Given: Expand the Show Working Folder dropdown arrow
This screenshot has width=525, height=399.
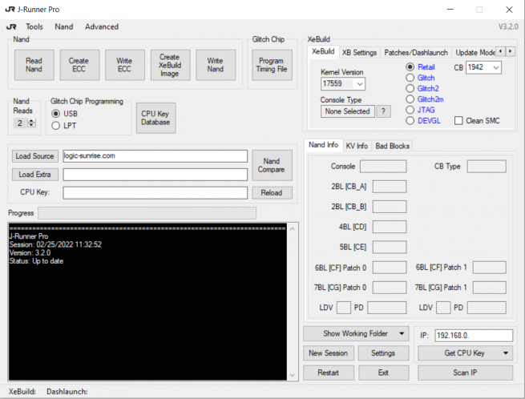Looking at the screenshot, I should pos(402,334).
